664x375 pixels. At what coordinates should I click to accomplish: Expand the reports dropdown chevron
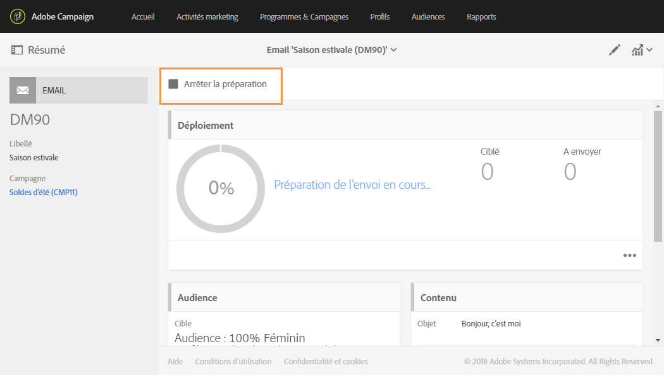coord(649,50)
